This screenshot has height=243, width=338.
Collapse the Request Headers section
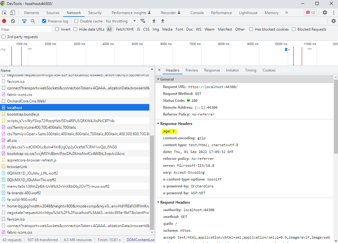tap(158, 202)
